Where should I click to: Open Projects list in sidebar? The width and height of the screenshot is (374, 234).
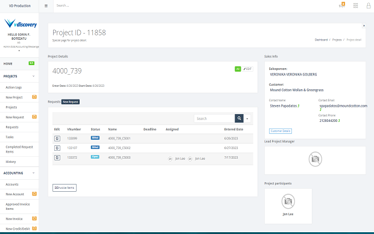11,107
